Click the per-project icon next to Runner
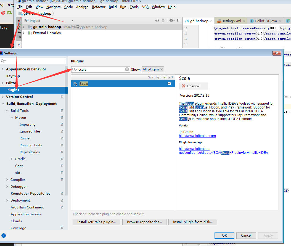The width and height of the screenshot is (291, 246). pos(62,138)
